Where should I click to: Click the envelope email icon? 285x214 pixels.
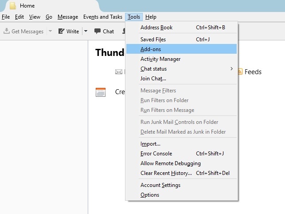pos(118,71)
